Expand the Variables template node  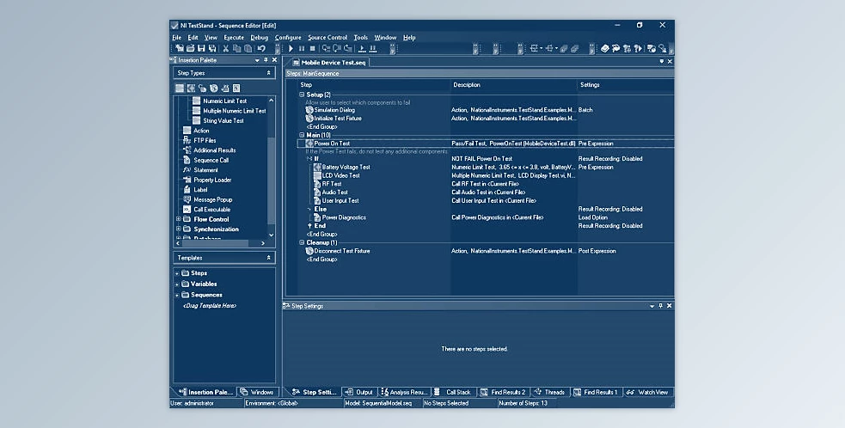(178, 284)
